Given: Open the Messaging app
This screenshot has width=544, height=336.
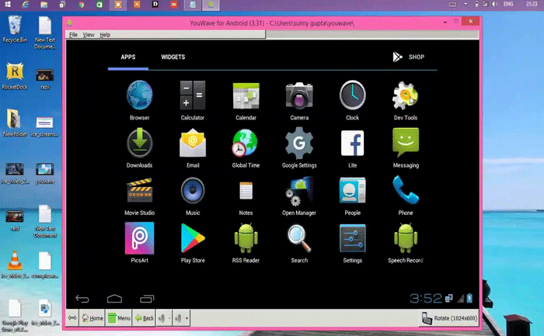Looking at the screenshot, I should (406, 148).
